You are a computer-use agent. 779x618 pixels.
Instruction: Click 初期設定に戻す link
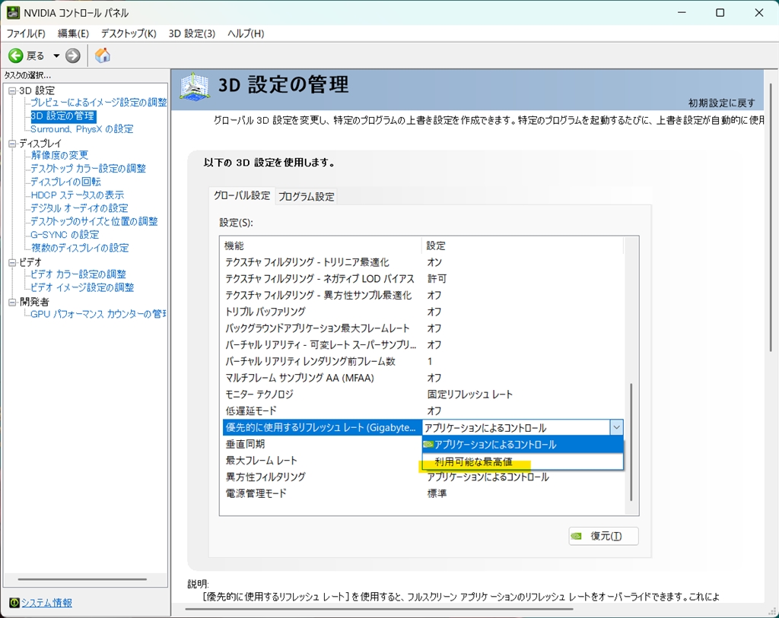721,103
